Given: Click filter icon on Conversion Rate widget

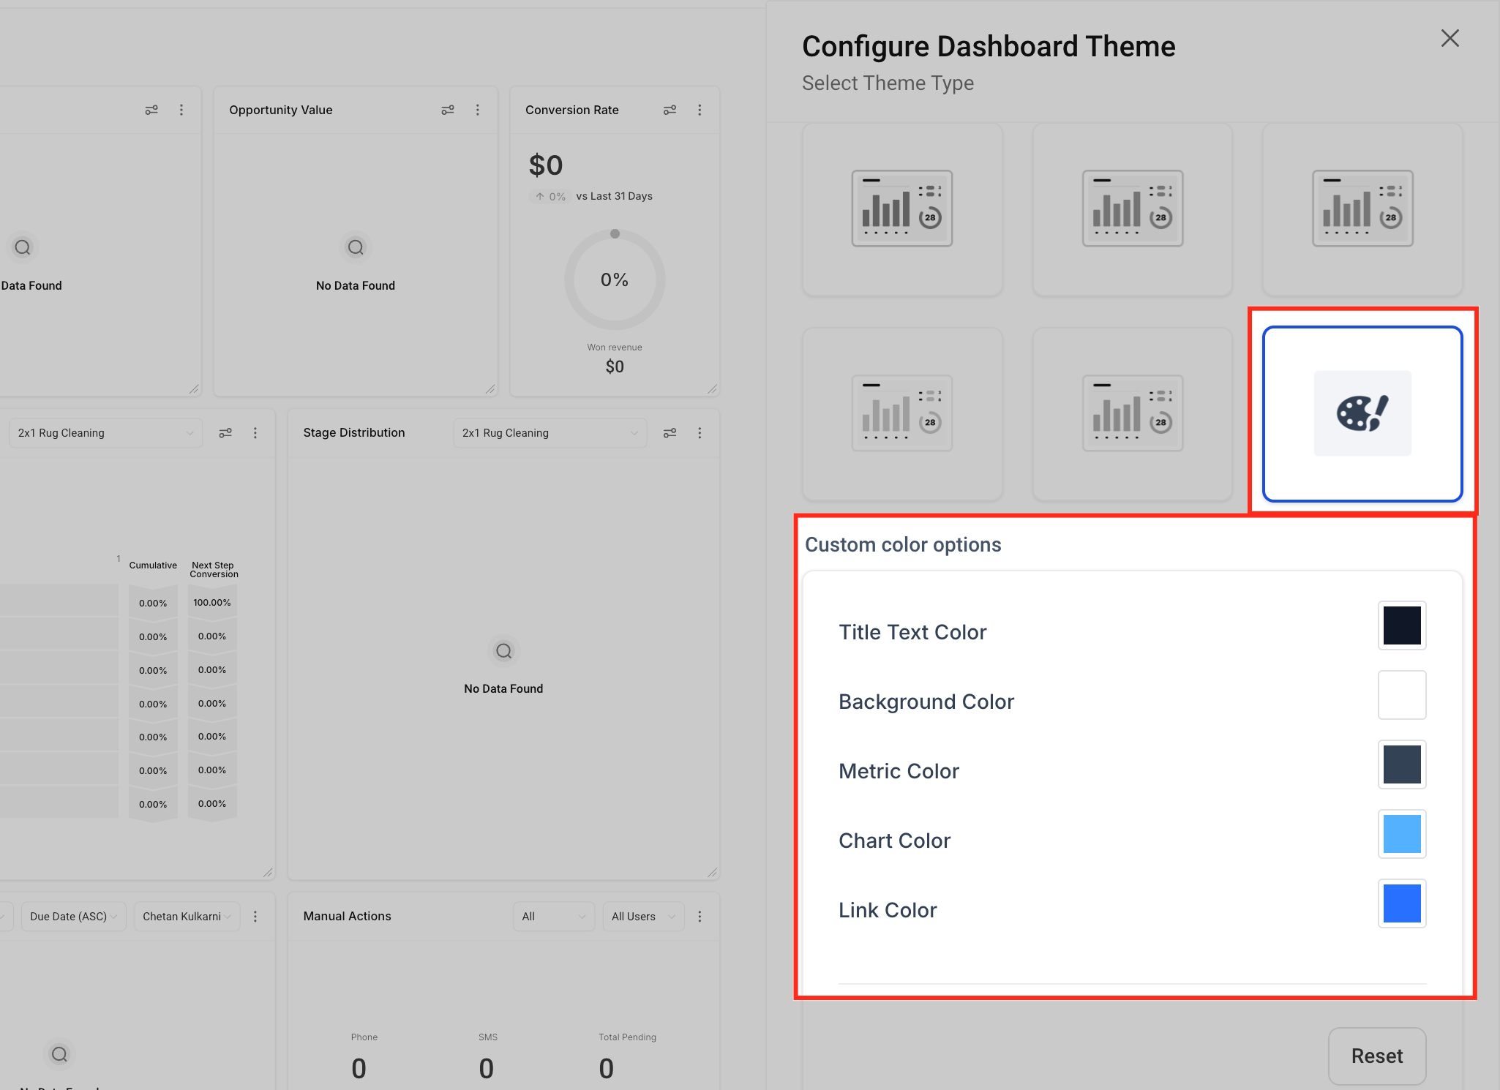Looking at the screenshot, I should coord(670,110).
